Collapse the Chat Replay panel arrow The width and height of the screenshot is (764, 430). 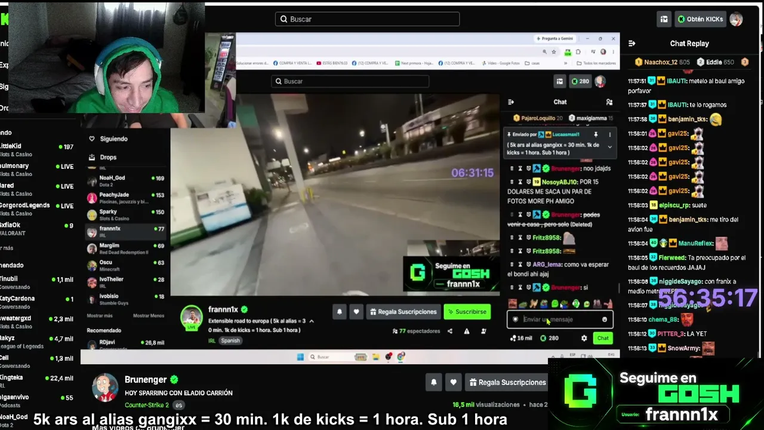click(x=632, y=44)
